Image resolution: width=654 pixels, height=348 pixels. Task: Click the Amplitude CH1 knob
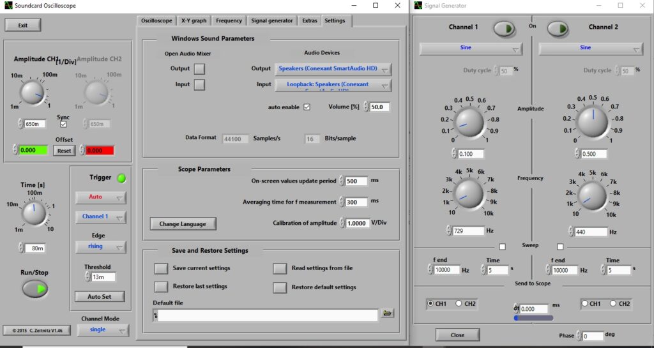(32, 93)
